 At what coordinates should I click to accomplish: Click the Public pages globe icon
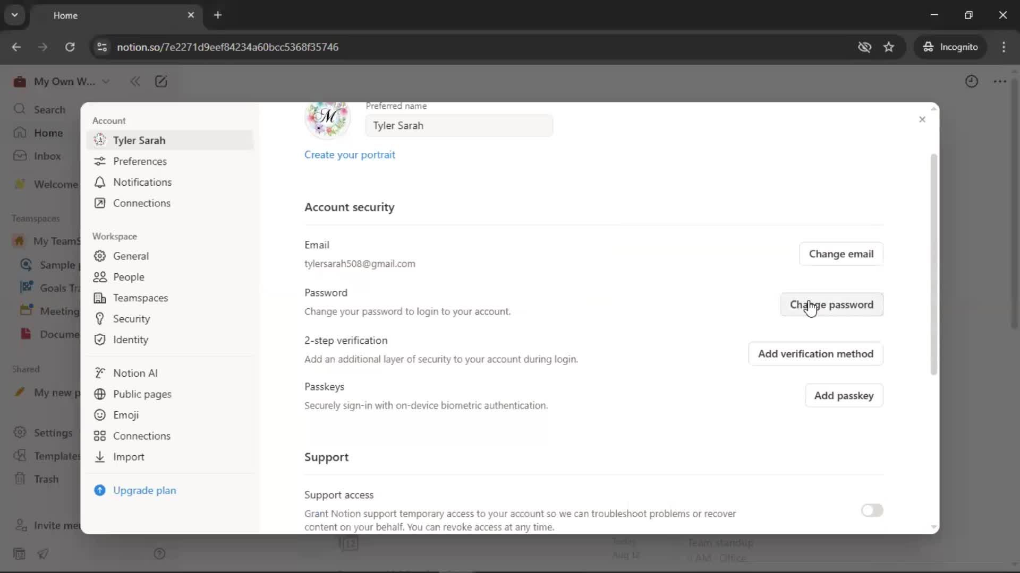(x=100, y=394)
